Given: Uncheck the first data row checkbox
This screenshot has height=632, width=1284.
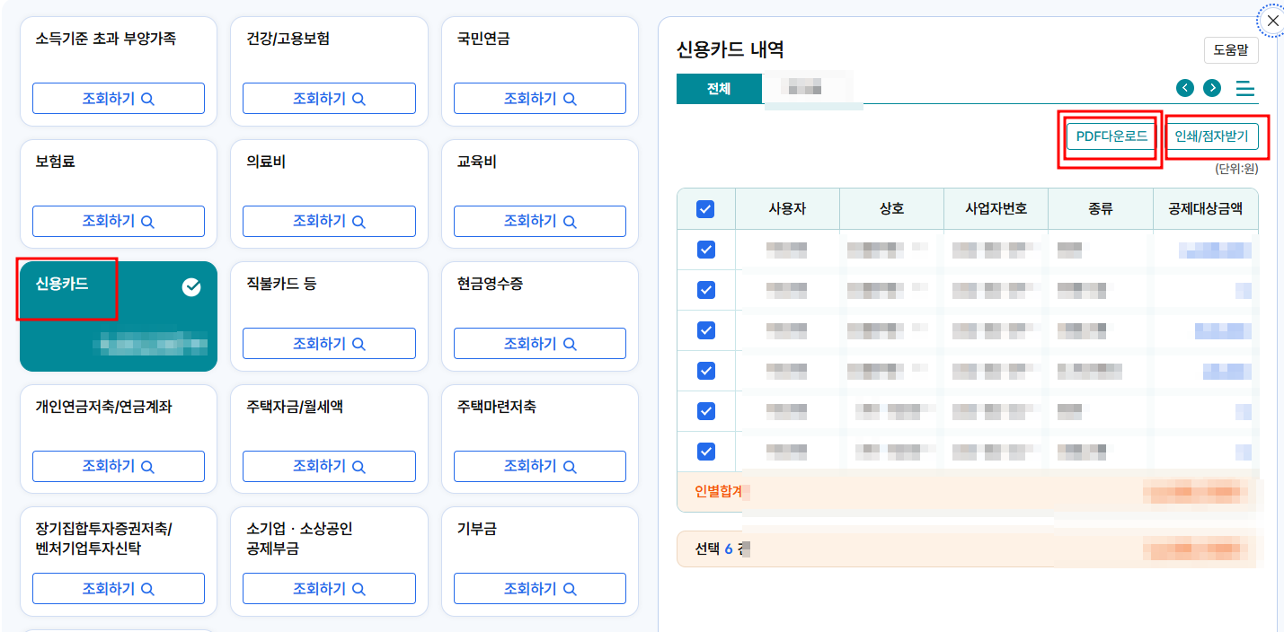Looking at the screenshot, I should point(705,250).
